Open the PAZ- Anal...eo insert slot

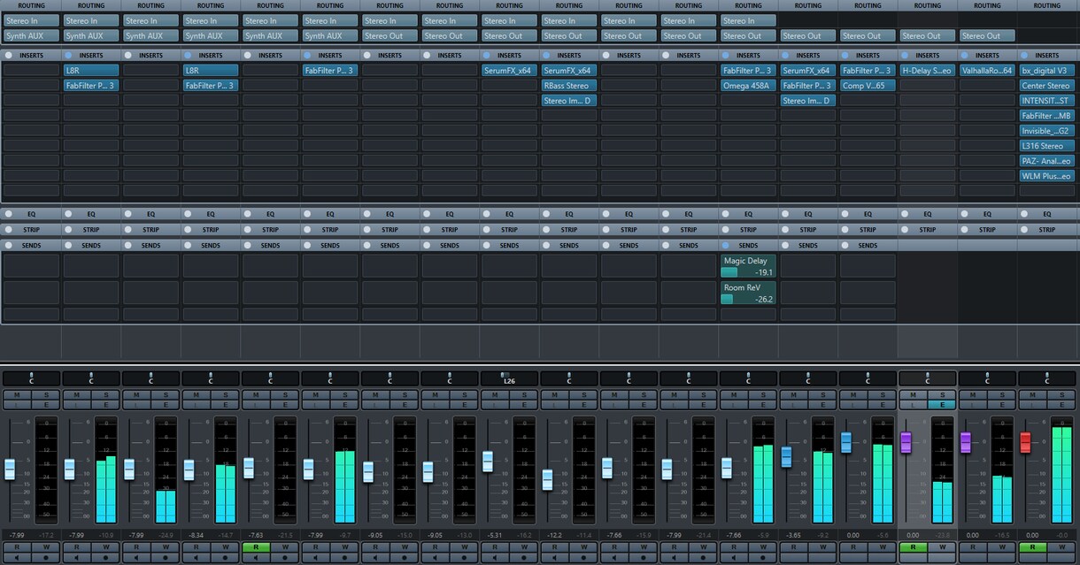1047,161
